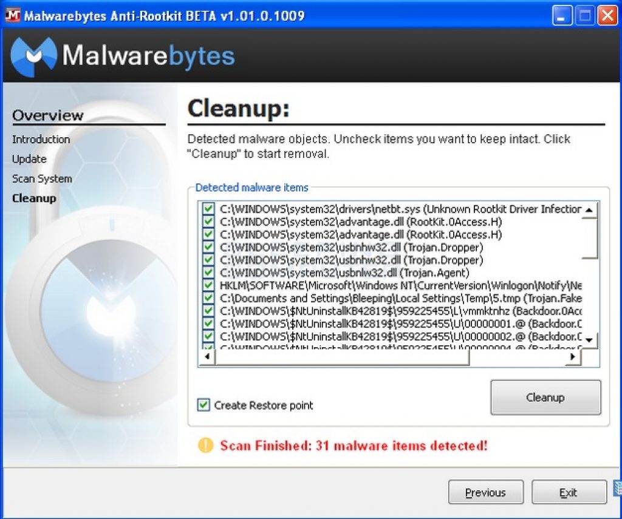Click the Overview sidebar heading
This screenshot has width=622, height=519.
pyautogui.click(x=47, y=115)
